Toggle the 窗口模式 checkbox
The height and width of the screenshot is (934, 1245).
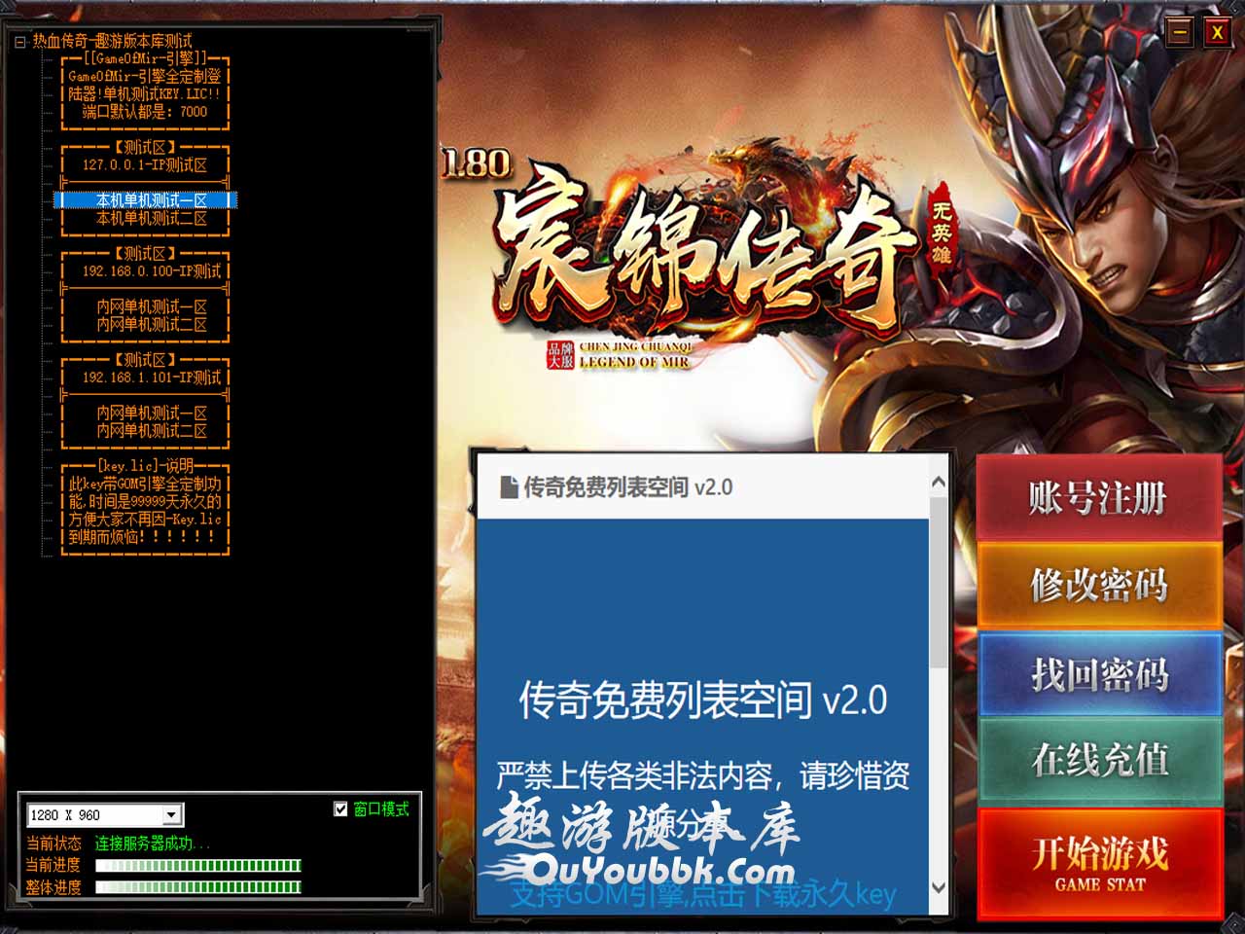[340, 808]
